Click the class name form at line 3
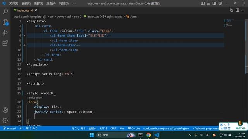The height and width of the screenshot is (139, 248). coord(106,31)
